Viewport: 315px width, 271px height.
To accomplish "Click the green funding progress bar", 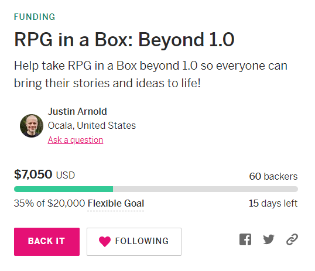I will coord(63,189).
